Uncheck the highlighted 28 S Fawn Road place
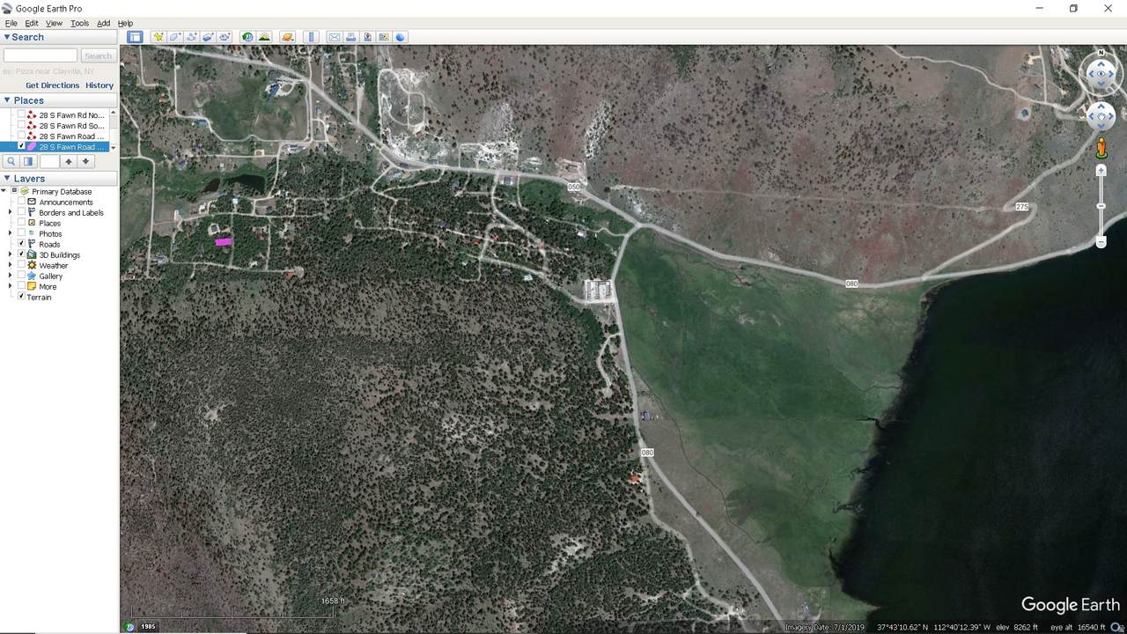 pos(21,147)
